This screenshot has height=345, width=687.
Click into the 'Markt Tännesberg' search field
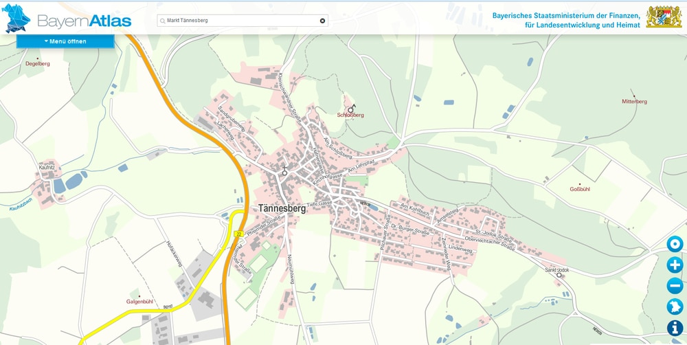click(240, 21)
